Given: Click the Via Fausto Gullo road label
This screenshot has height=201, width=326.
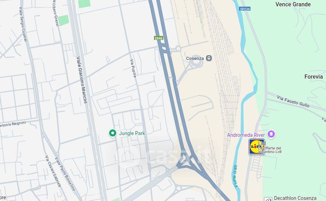Looking at the screenshot, I should pyautogui.click(x=293, y=101).
